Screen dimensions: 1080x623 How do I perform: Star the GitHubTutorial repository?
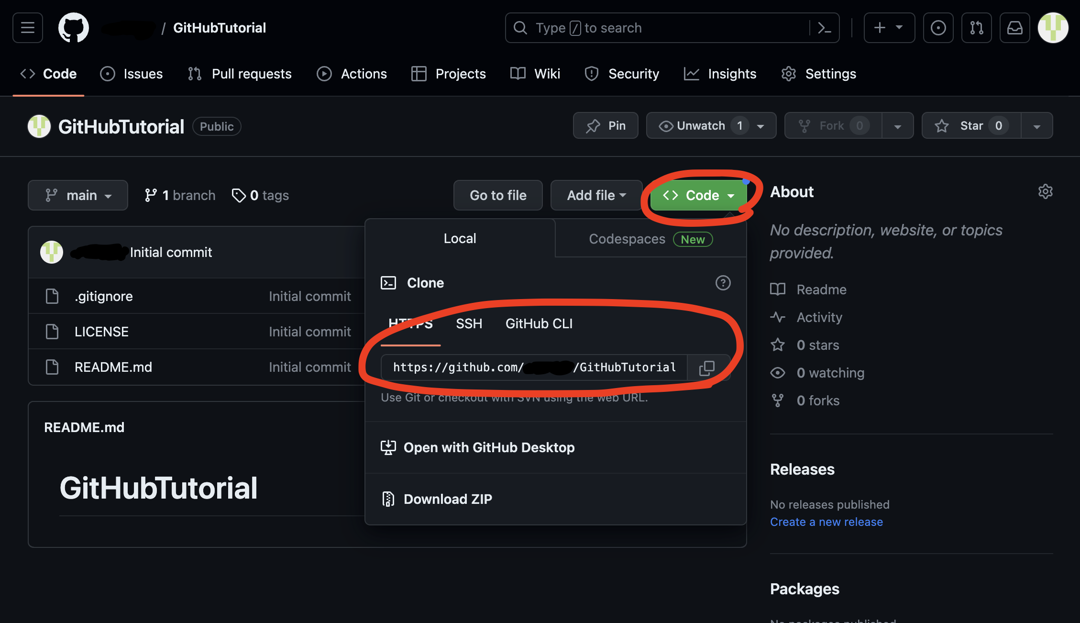(971, 126)
